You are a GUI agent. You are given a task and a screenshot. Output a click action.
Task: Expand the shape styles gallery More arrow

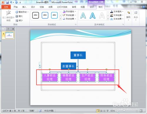(x=61, y=19)
